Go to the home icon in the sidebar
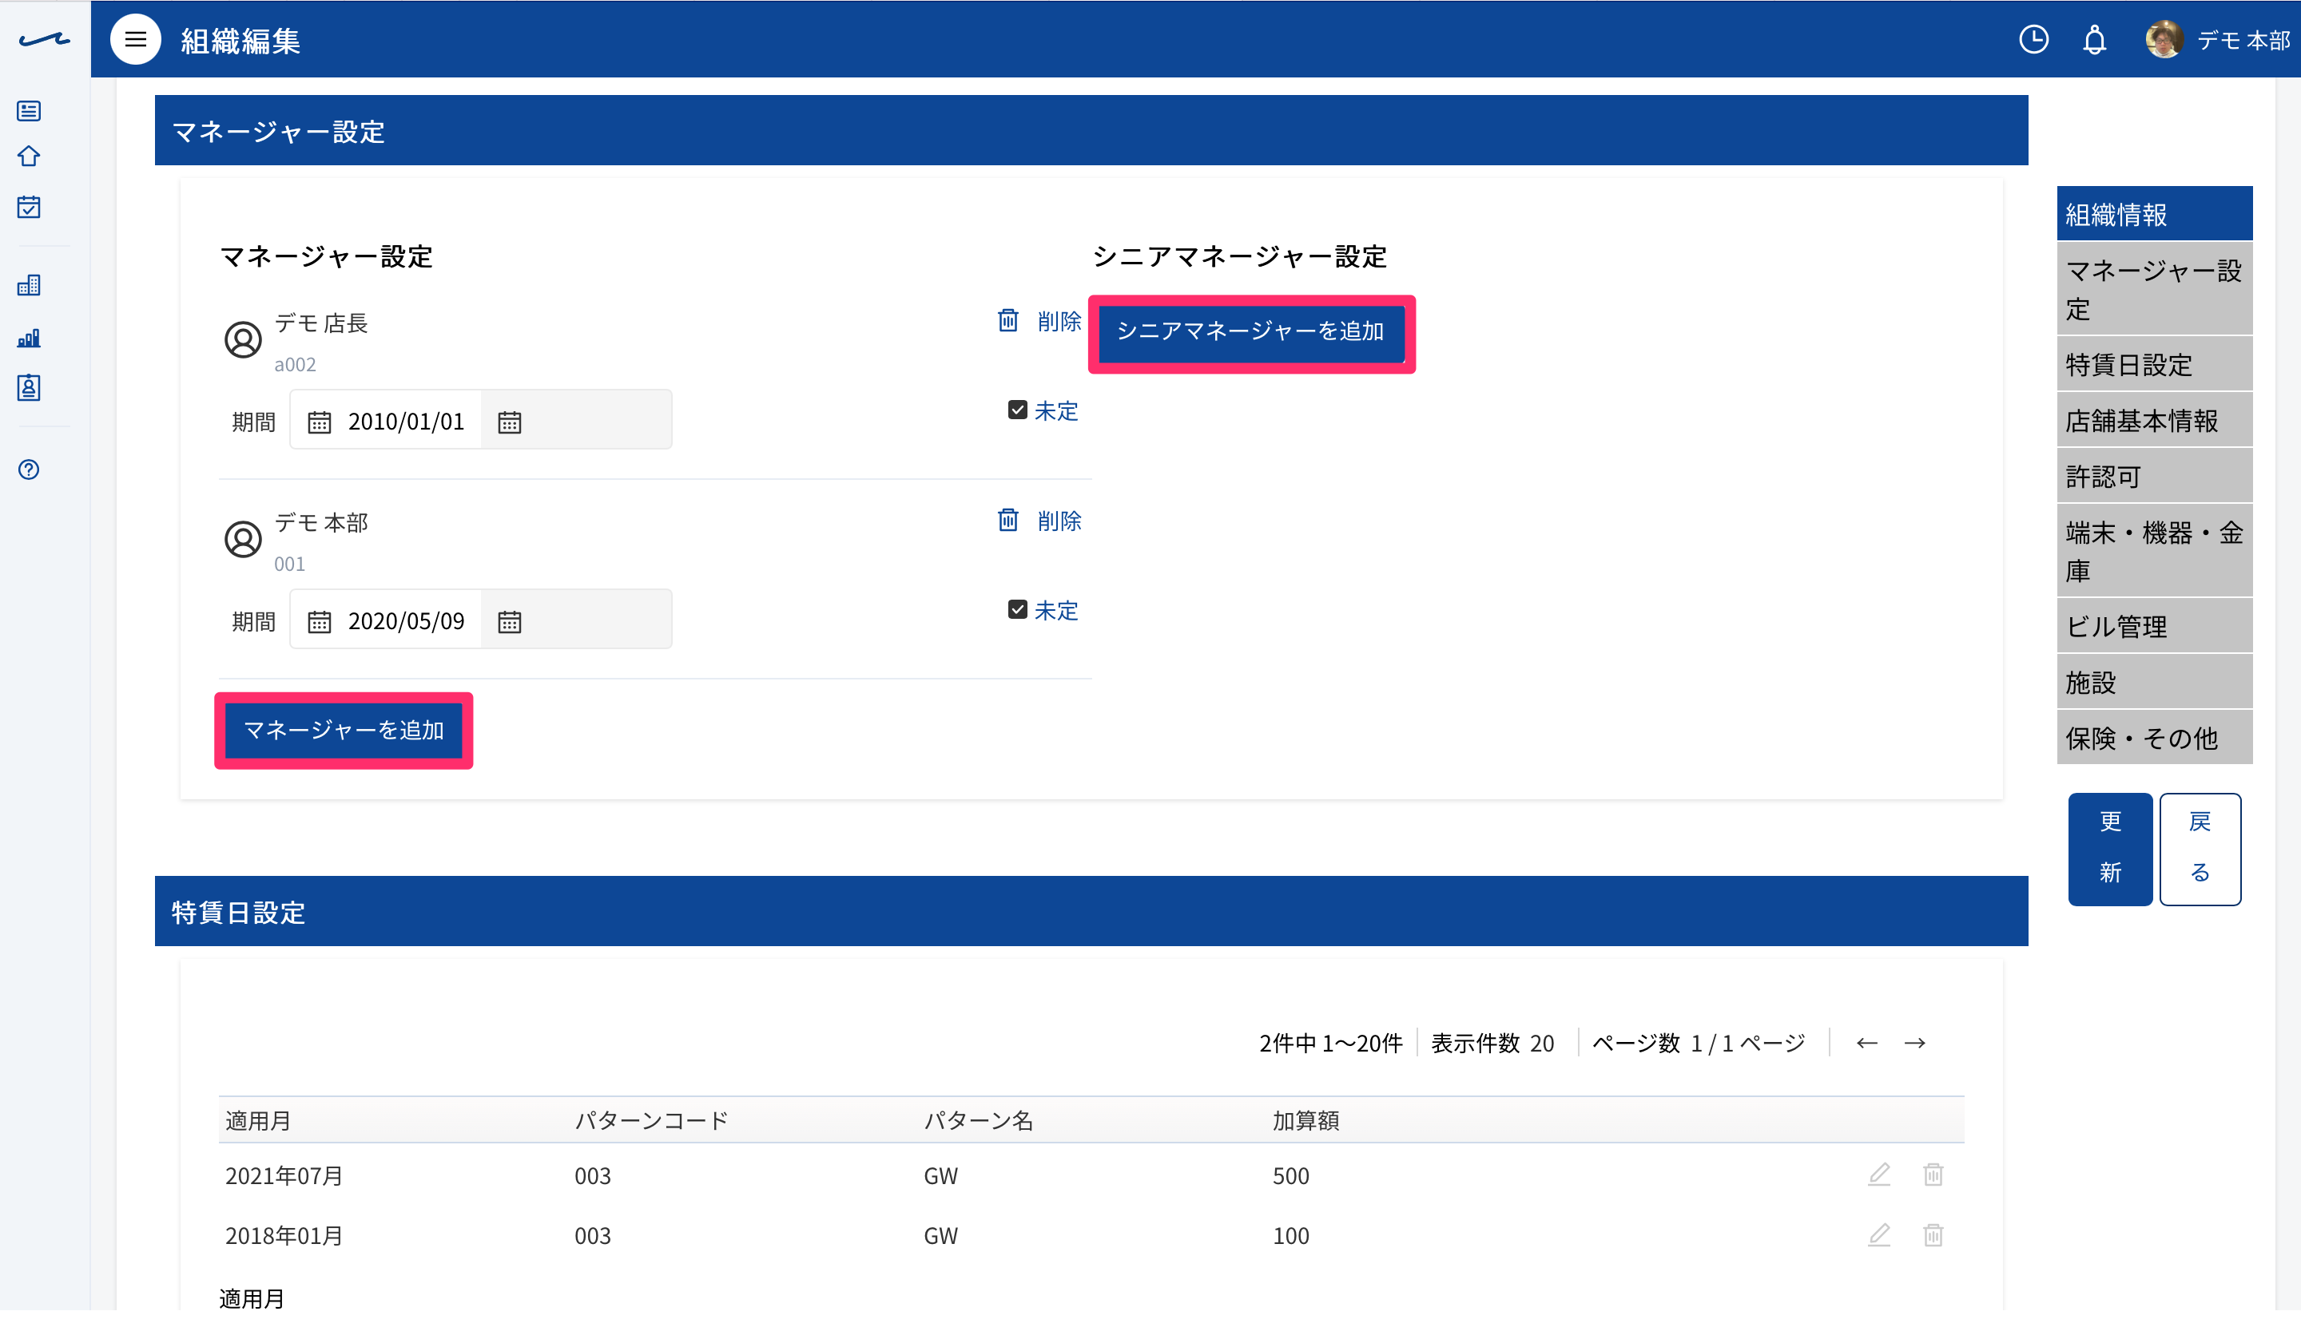Viewport: 2301px width, 1343px height. point(30,157)
